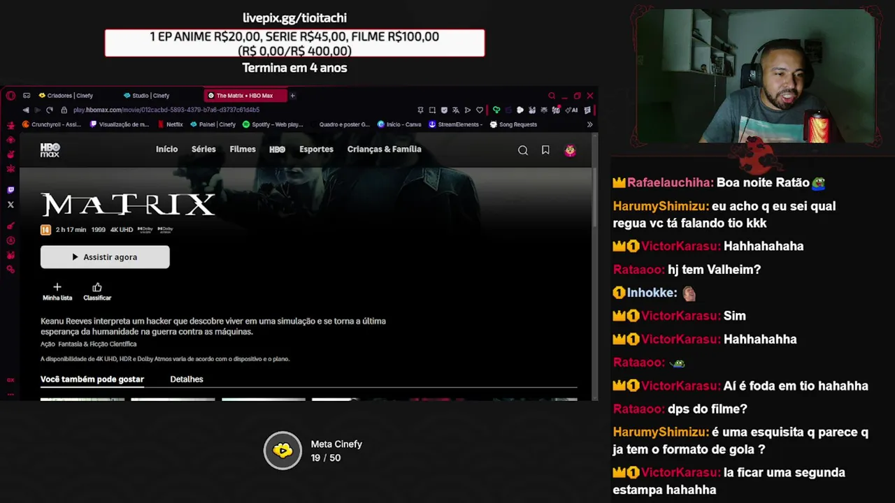This screenshot has height=503, width=895.
Task: Click the first recommended movie thumbnail
Action: pos(83,399)
